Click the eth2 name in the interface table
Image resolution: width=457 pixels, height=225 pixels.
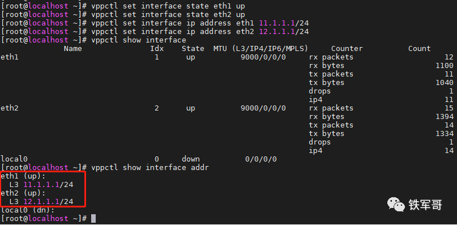coord(9,108)
